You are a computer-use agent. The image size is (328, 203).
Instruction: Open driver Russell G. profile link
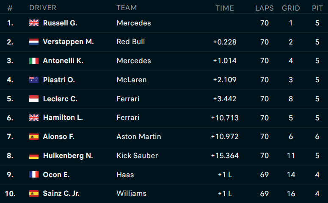60,23
